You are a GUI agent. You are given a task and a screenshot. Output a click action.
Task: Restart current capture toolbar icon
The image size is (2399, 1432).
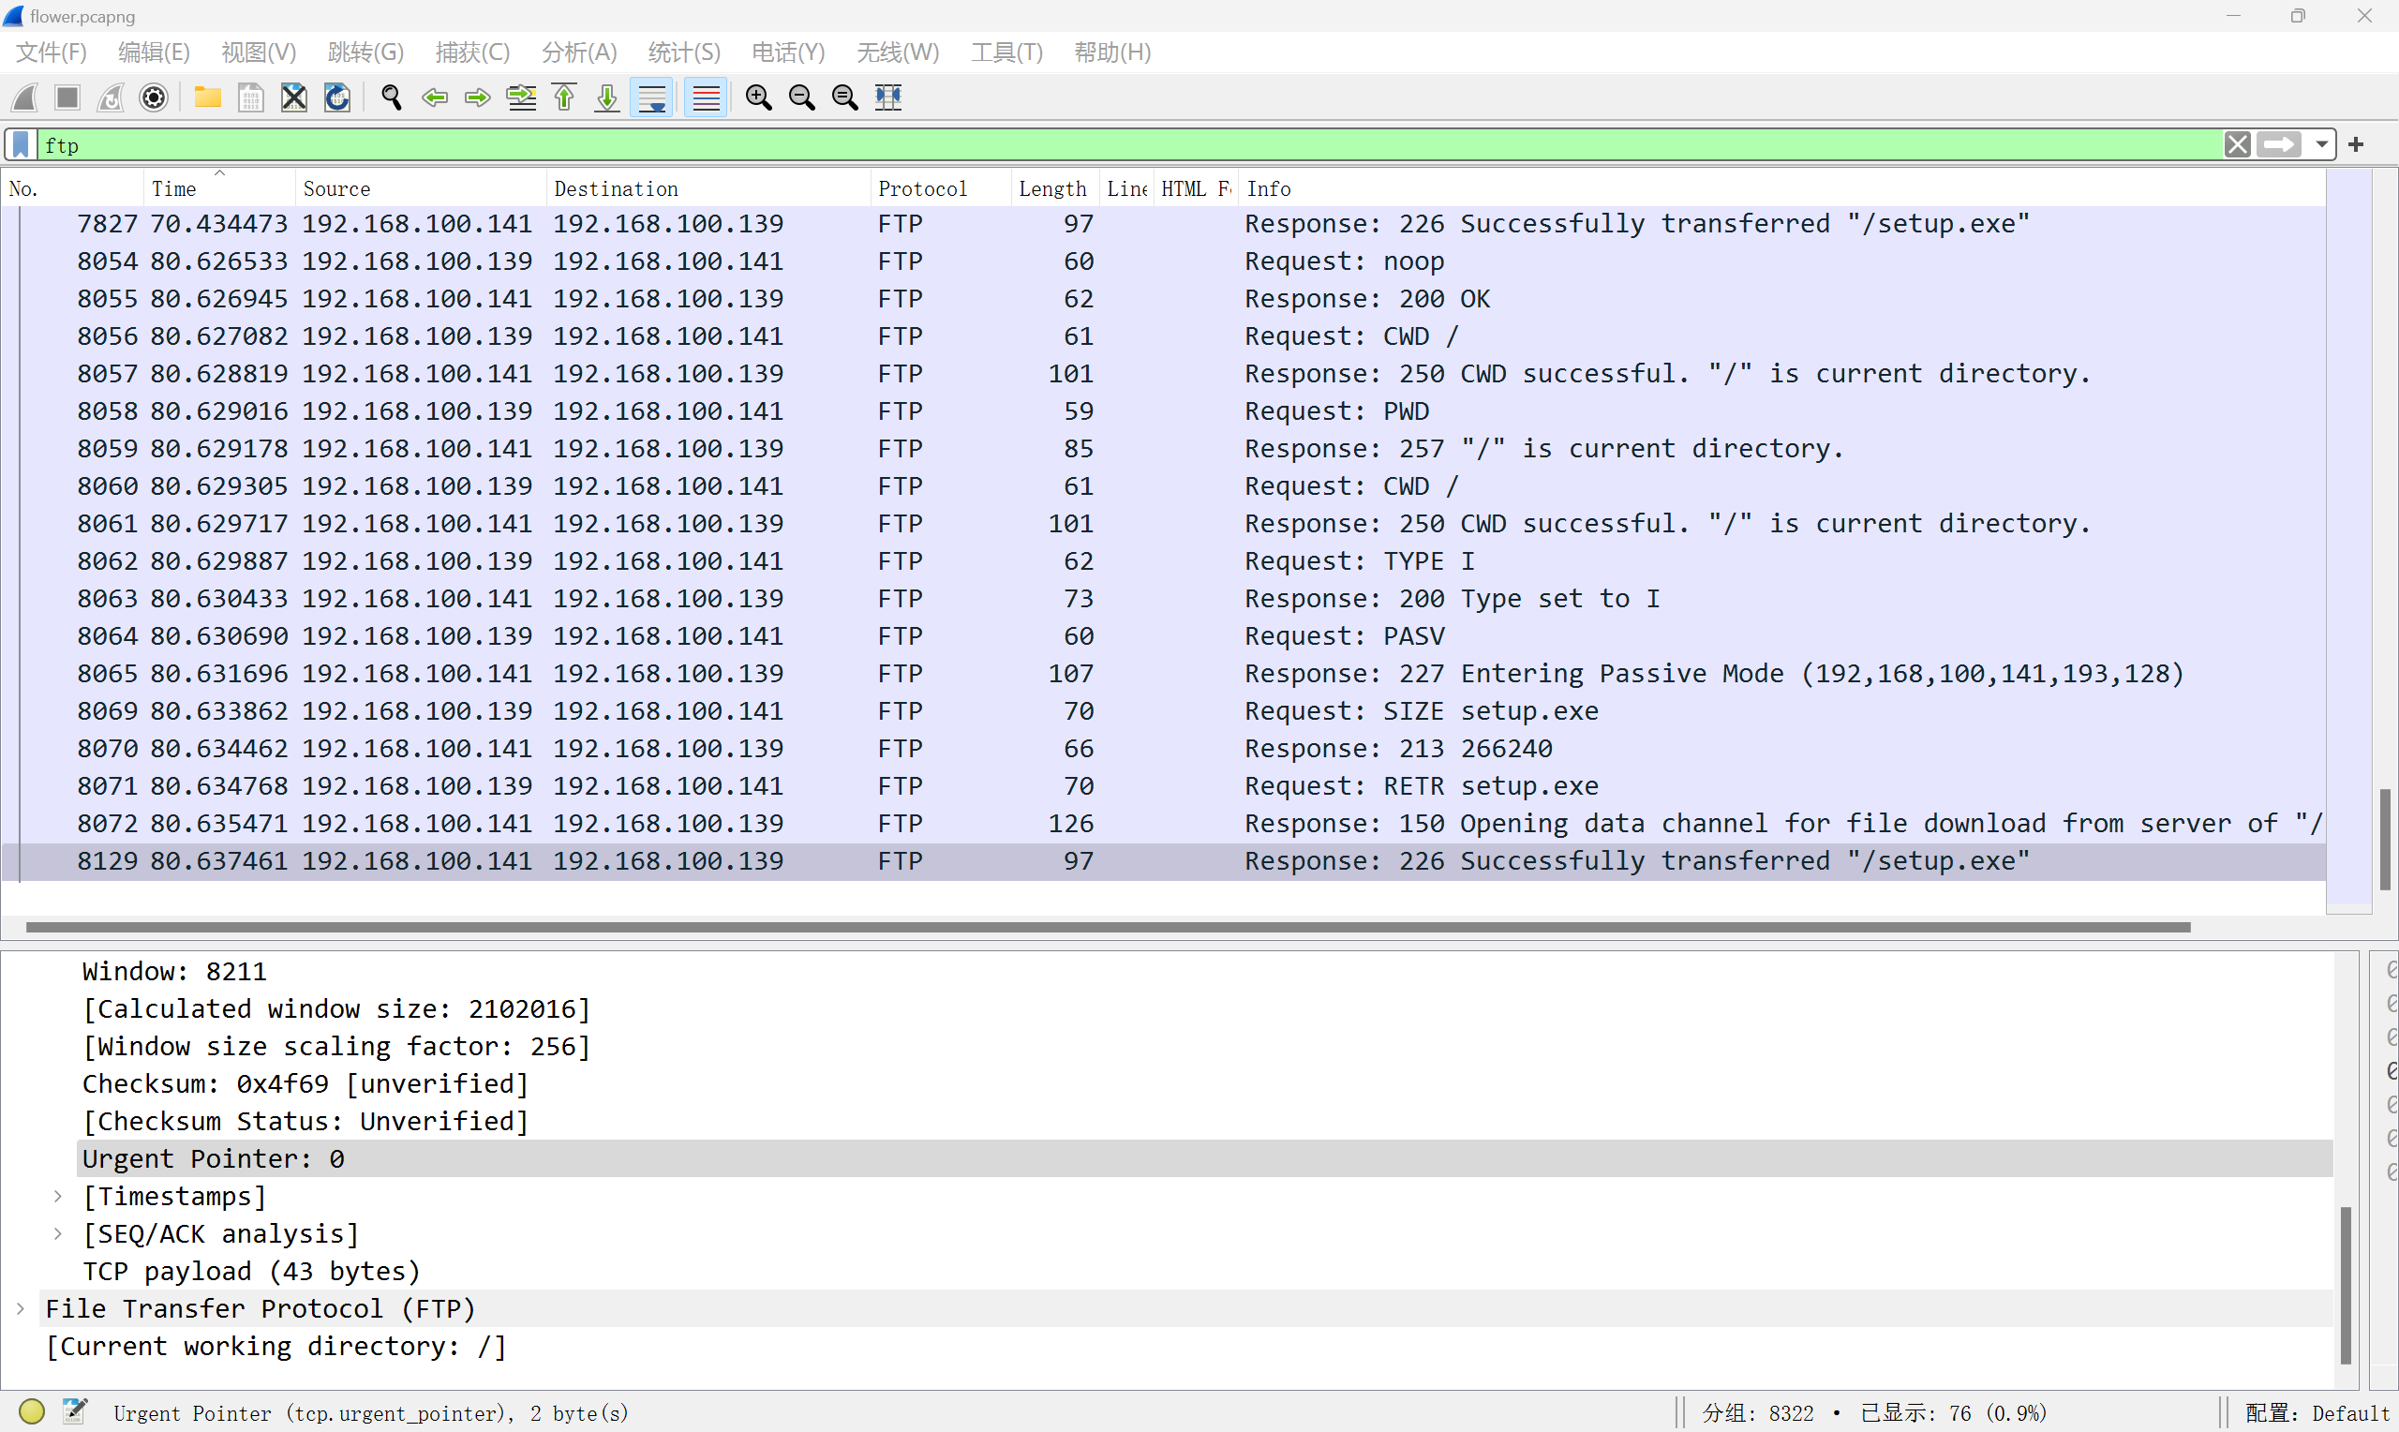click(x=111, y=97)
